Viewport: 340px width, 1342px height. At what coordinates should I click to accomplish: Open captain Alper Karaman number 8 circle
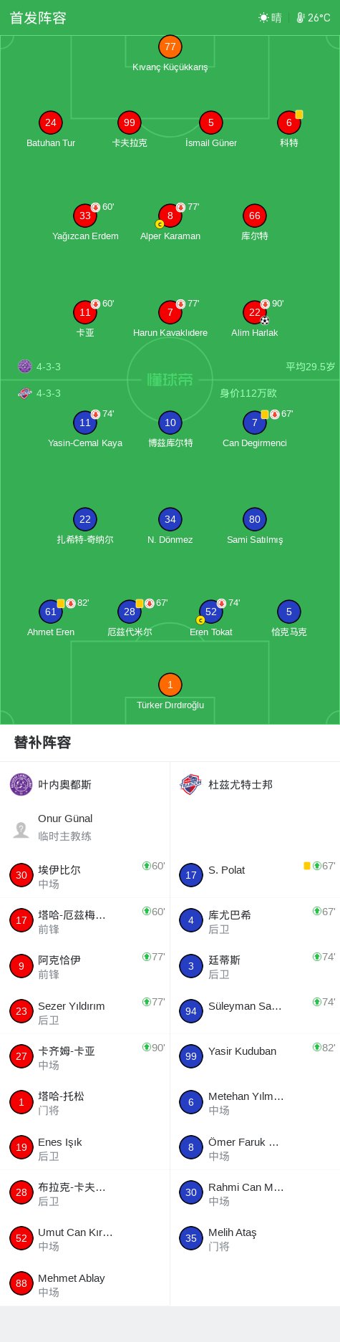tap(170, 216)
